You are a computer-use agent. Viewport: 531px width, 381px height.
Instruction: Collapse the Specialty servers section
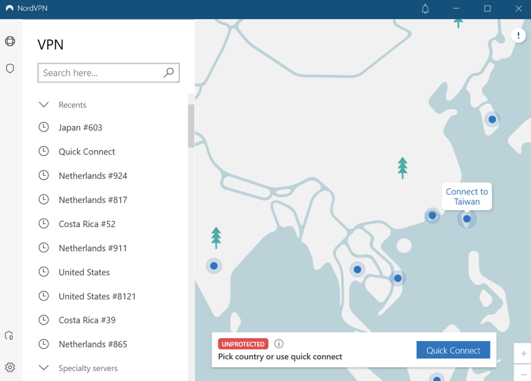point(44,368)
